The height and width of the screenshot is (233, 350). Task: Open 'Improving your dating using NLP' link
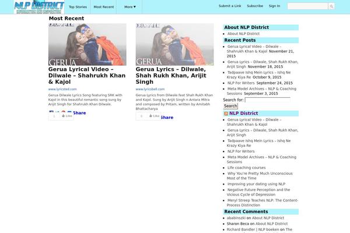[256, 184]
